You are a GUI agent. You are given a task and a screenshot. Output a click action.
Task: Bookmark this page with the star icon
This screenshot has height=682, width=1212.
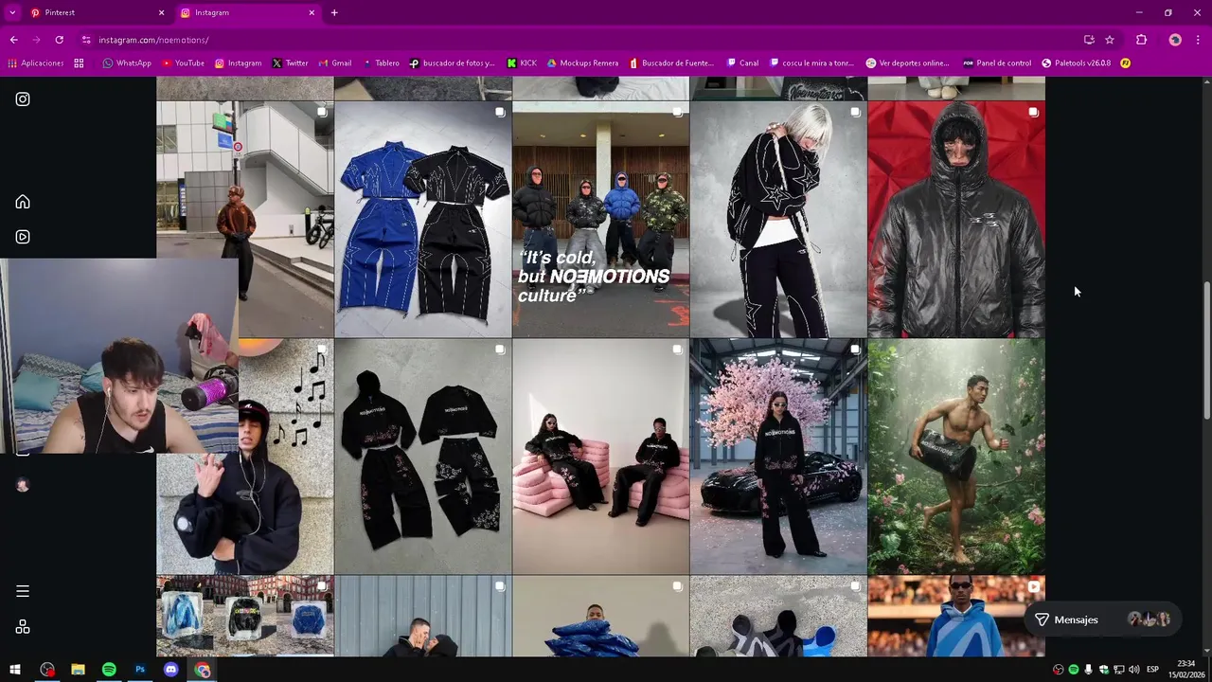pyautogui.click(x=1110, y=40)
